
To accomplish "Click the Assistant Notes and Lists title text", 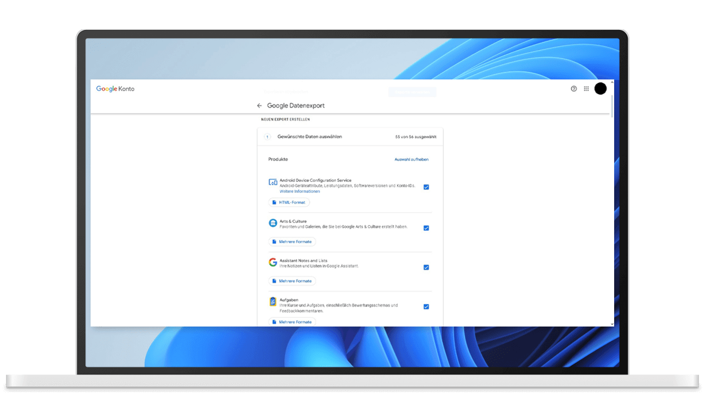I will tap(304, 261).
